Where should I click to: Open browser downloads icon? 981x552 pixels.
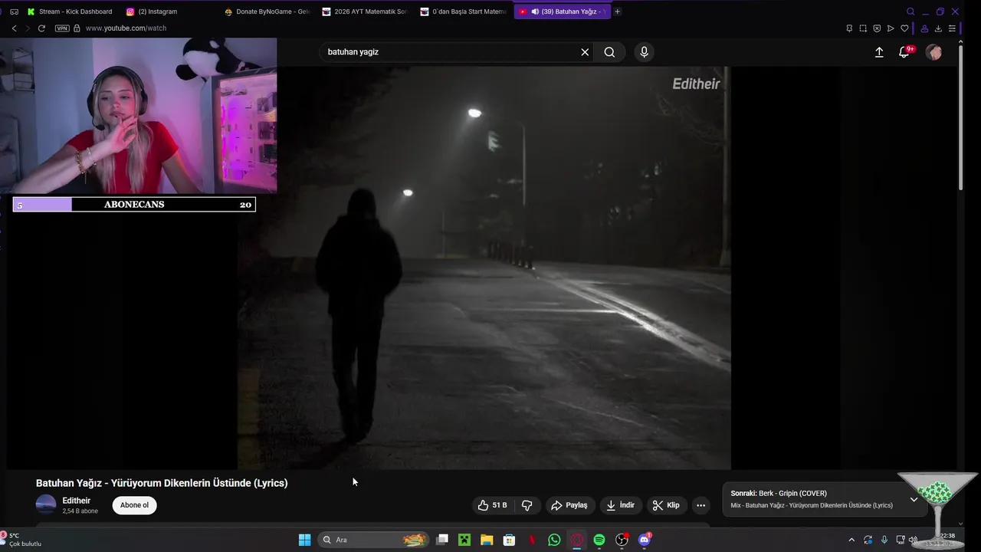[938, 28]
